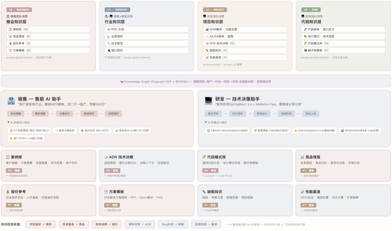Click the warning icon on 西门子OPC-UA接口风险 chip
This screenshot has width=392, height=231.
coord(11,138)
